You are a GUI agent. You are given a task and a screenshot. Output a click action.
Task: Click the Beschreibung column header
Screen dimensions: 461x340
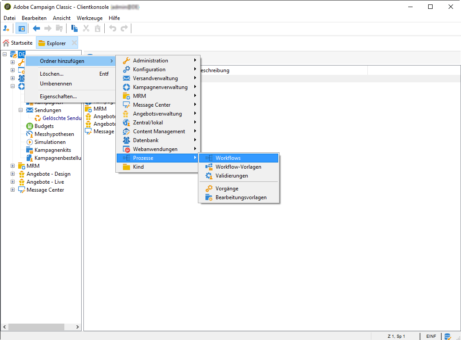pos(284,70)
